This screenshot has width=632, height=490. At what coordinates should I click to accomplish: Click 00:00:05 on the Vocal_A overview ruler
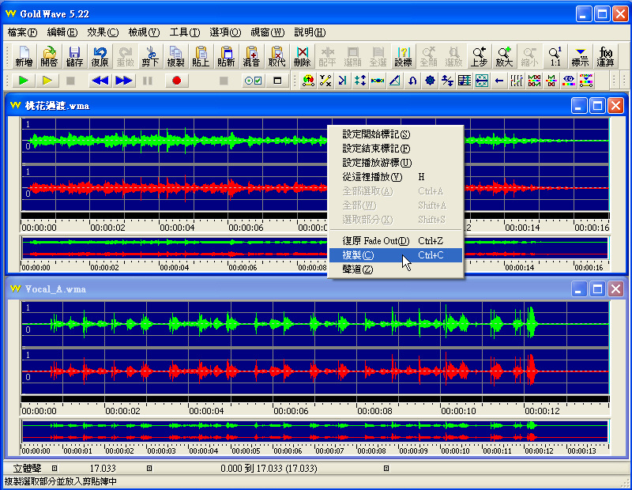[246, 450]
